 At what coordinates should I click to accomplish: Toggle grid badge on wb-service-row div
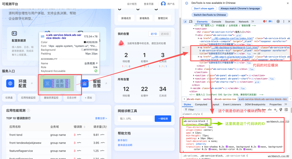tap(238, 35)
